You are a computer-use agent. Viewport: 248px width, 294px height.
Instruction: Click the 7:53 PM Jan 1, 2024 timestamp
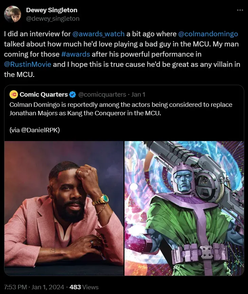(x=34, y=287)
